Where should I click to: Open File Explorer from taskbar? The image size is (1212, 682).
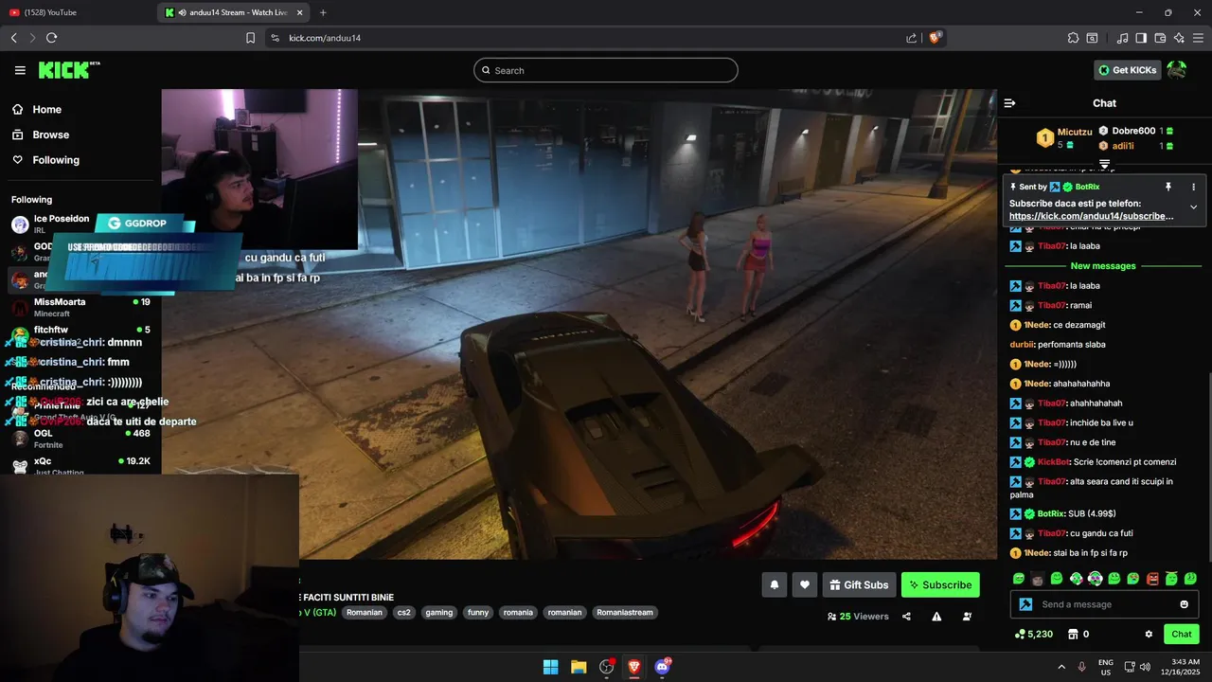(579, 667)
